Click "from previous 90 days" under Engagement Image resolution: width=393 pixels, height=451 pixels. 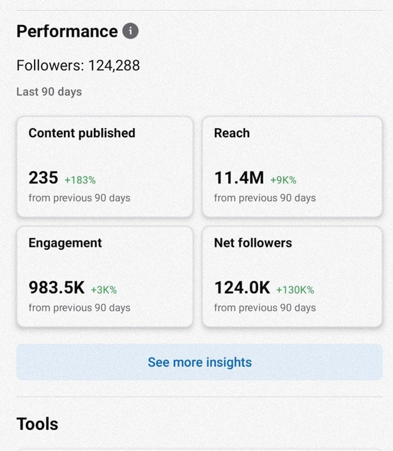click(x=79, y=308)
